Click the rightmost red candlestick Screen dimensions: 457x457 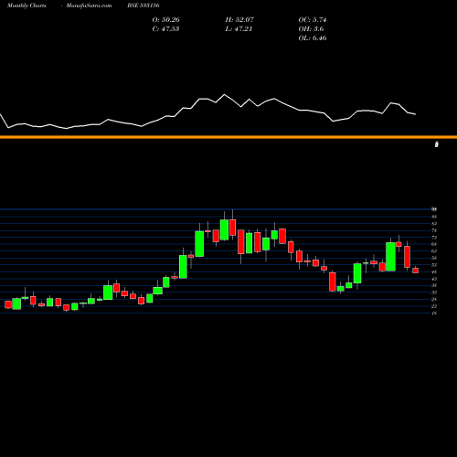pyautogui.click(x=416, y=271)
